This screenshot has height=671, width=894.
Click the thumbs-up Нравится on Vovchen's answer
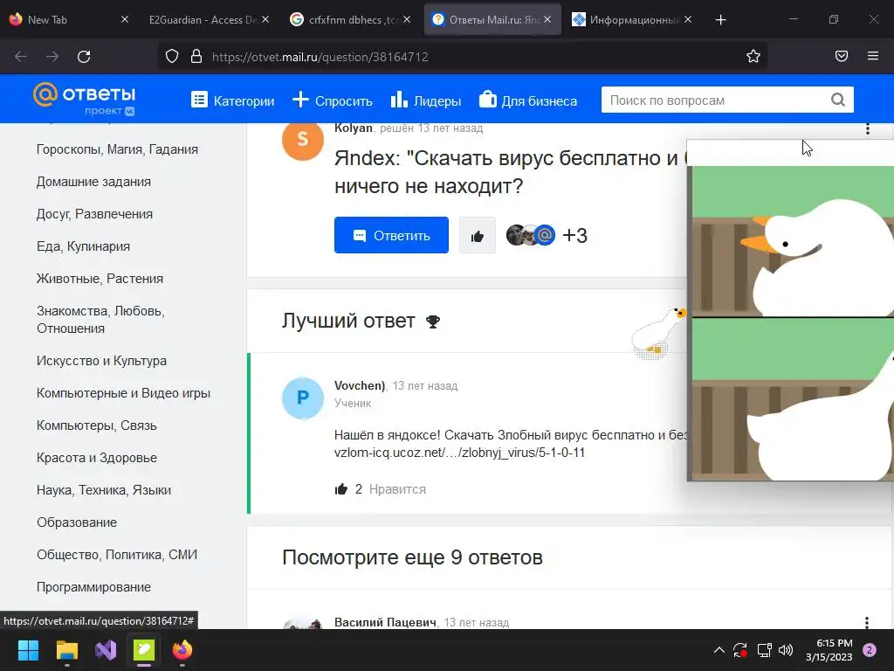tap(380, 489)
